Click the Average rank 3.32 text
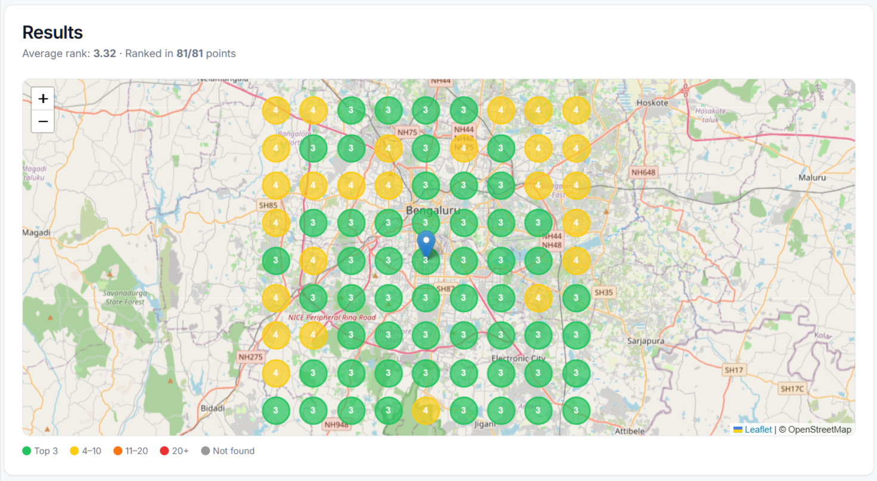The width and height of the screenshot is (877, 481). 69,54
